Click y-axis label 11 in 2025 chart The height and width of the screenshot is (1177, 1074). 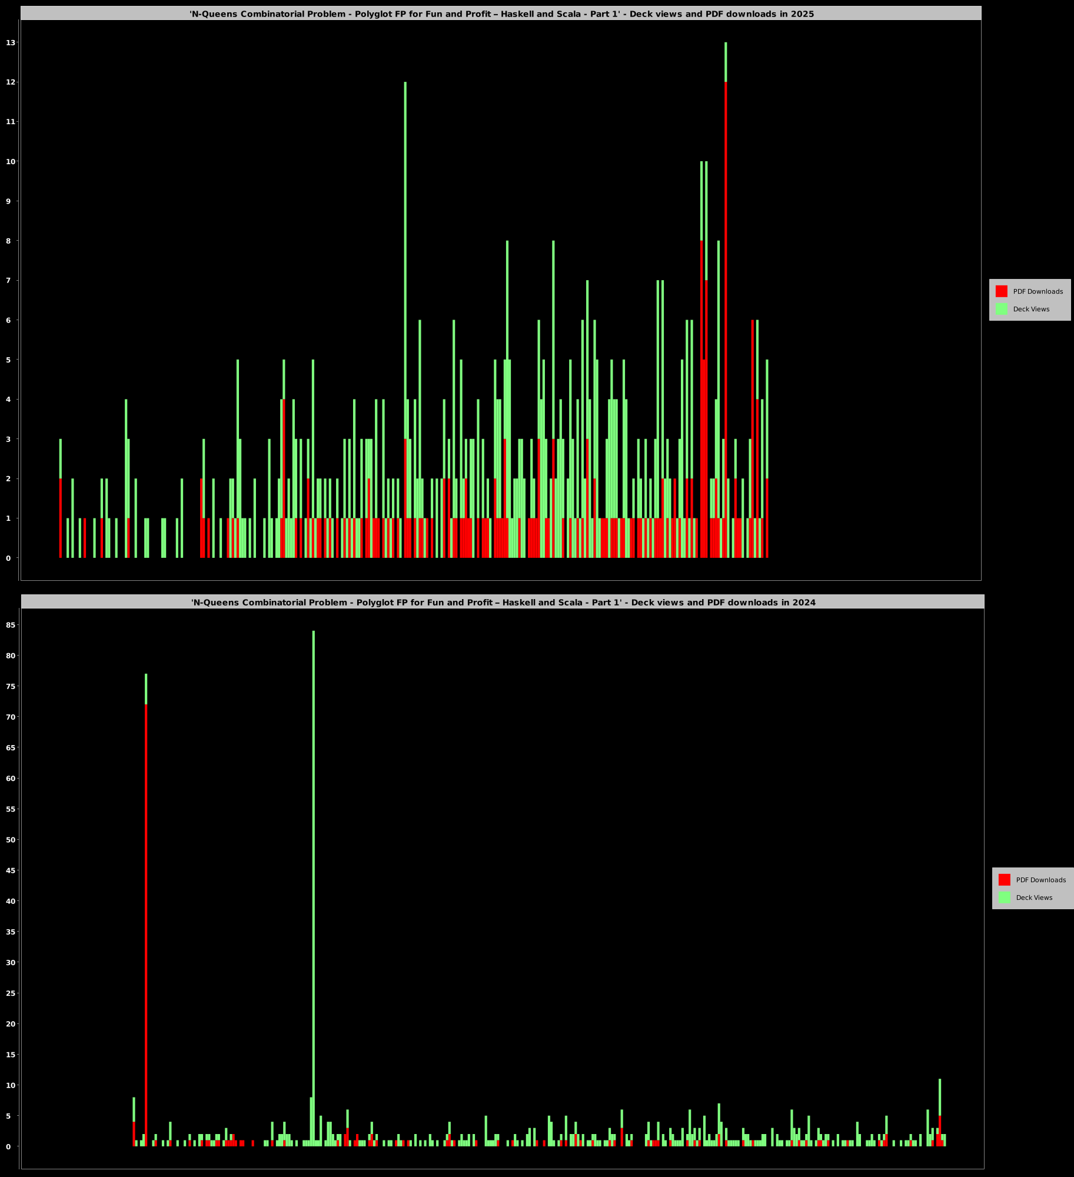10,122
